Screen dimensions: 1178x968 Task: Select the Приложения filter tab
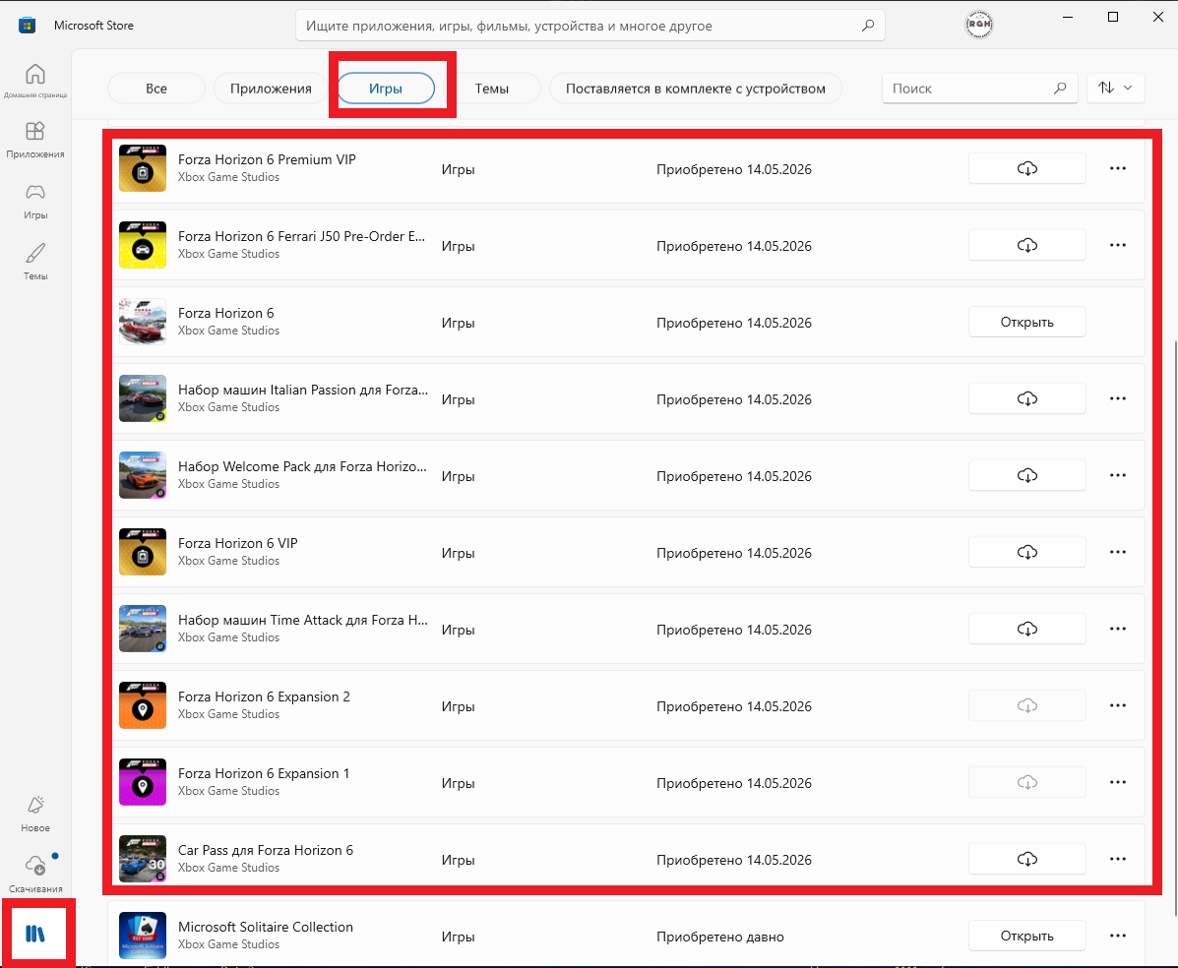click(271, 88)
